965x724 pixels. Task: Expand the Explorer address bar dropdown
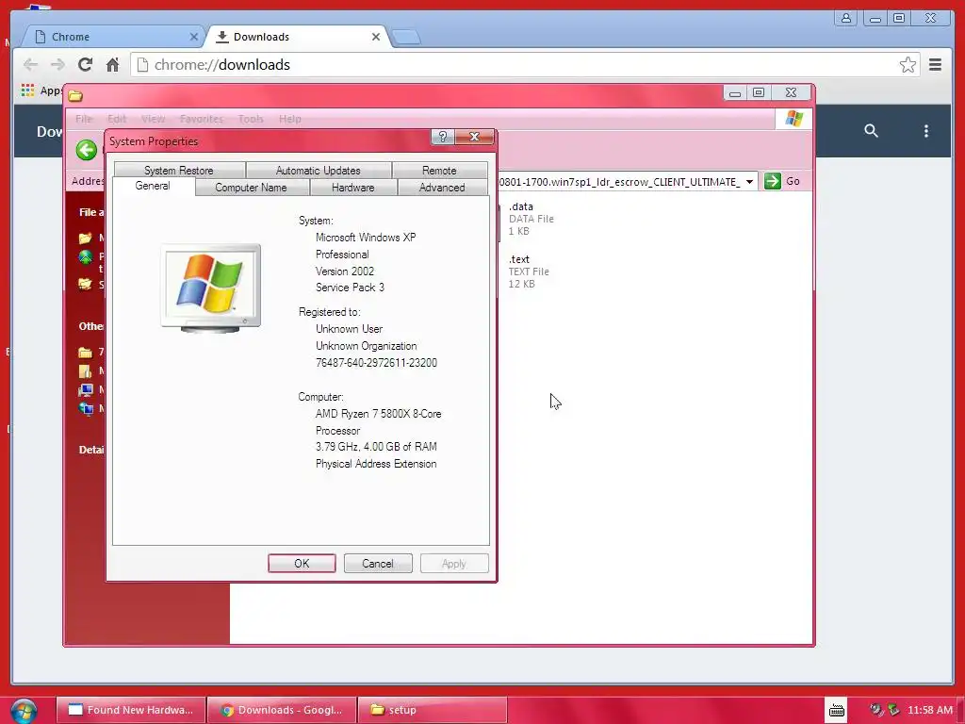(749, 182)
